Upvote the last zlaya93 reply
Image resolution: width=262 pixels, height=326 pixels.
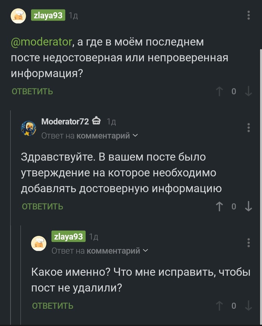[220, 306]
